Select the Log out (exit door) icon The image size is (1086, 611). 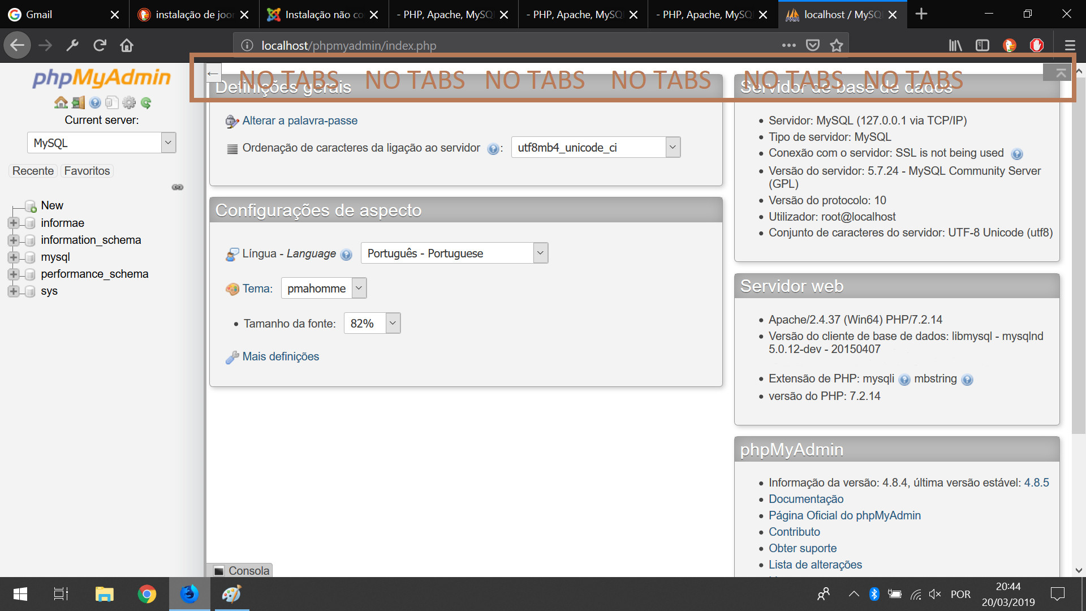(x=77, y=102)
